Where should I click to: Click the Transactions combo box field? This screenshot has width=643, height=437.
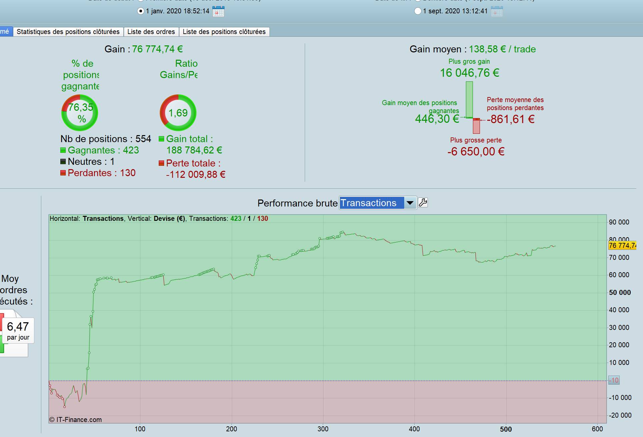point(371,203)
